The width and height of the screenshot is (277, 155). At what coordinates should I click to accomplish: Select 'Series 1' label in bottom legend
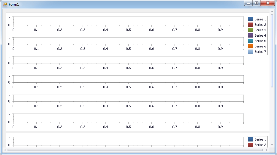click(x=260, y=139)
